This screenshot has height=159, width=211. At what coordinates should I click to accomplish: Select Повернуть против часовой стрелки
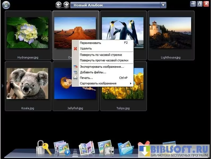104,60
